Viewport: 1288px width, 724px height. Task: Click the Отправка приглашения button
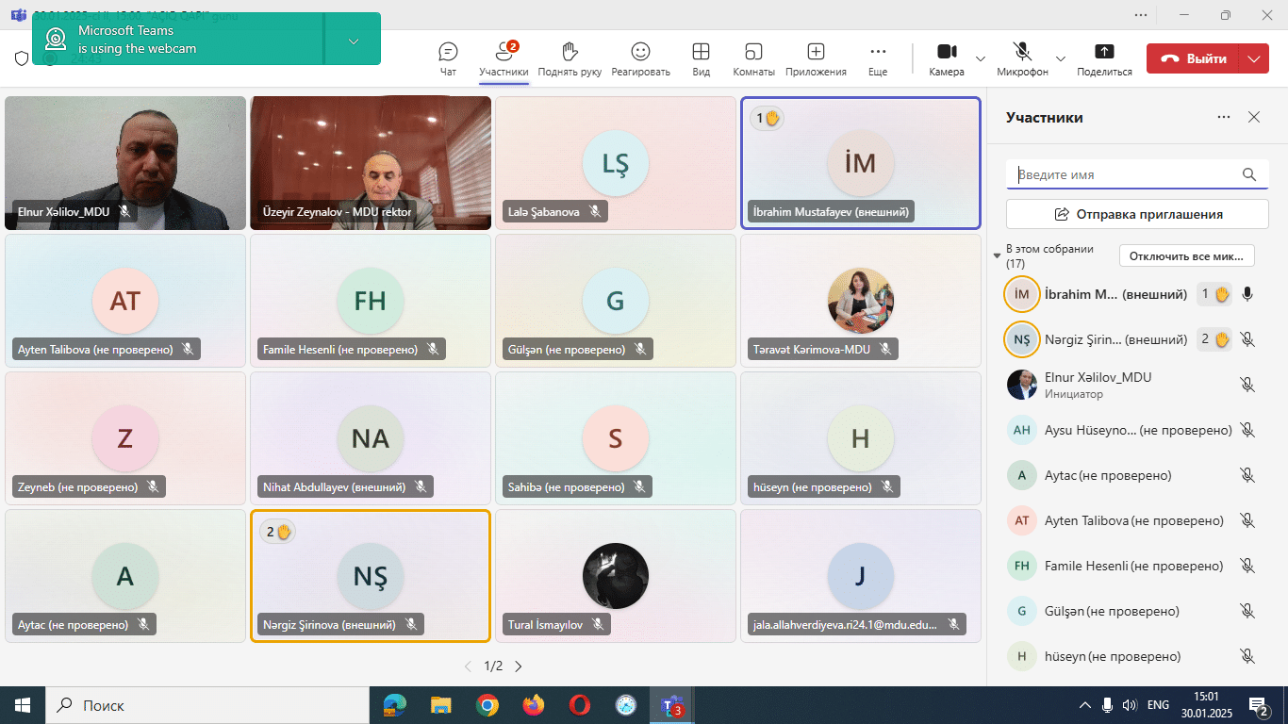(x=1137, y=214)
